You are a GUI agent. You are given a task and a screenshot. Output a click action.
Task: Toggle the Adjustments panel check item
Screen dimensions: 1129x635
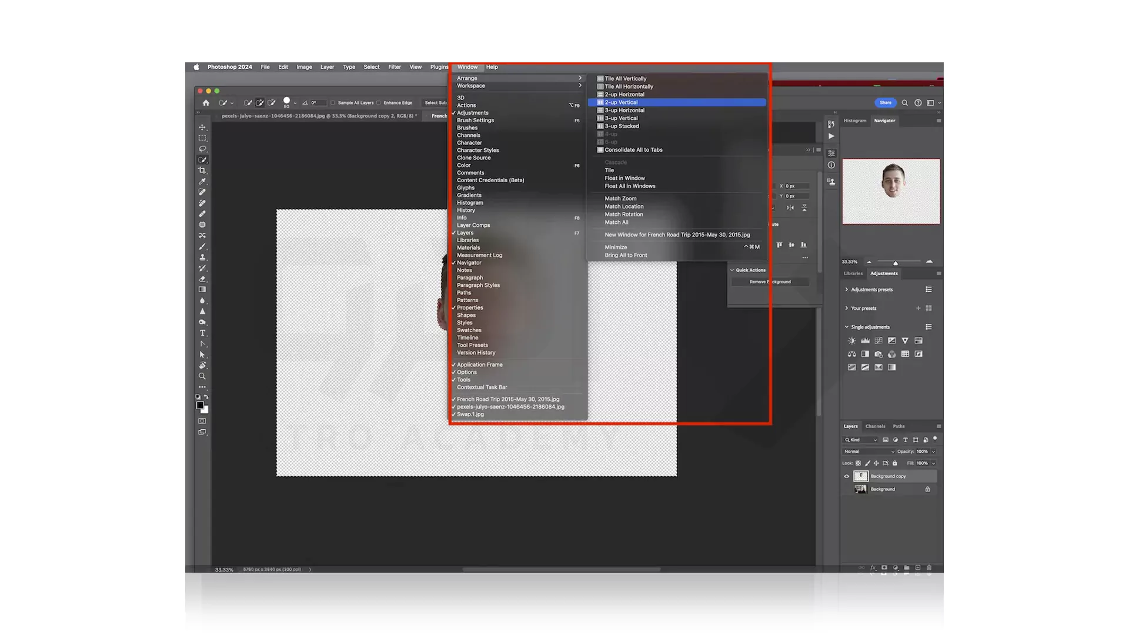(x=518, y=113)
